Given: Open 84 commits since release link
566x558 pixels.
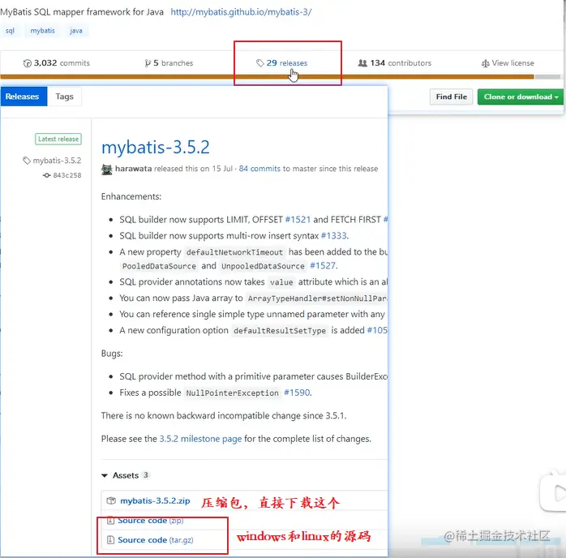Looking at the screenshot, I should point(259,169).
